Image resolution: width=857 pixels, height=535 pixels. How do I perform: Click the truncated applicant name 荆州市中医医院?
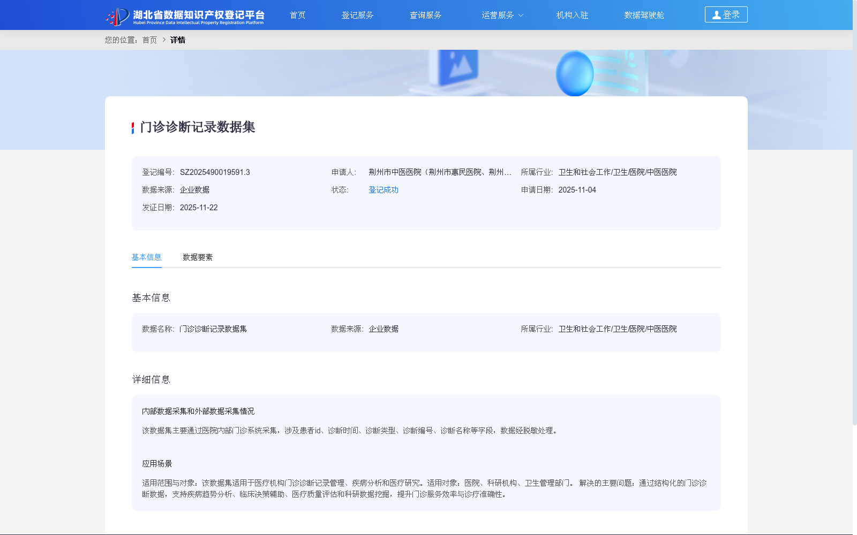(440, 172)
